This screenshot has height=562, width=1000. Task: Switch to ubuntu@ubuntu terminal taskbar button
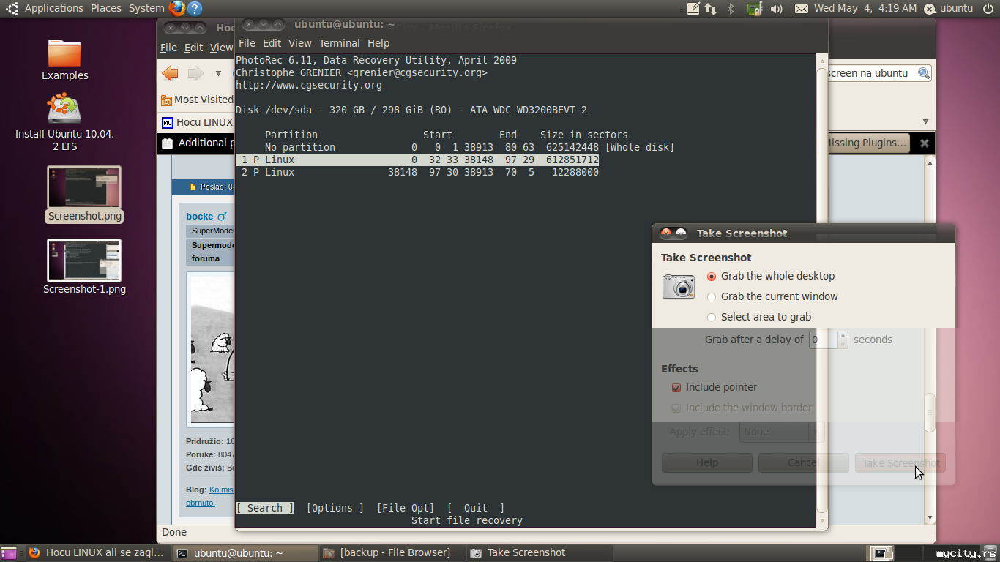[x=245, y=553]
